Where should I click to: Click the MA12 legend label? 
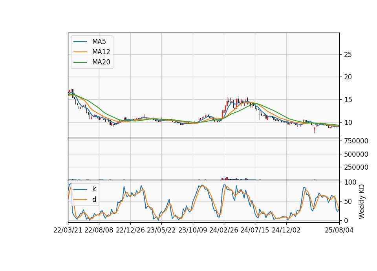(x=101, y=52)
